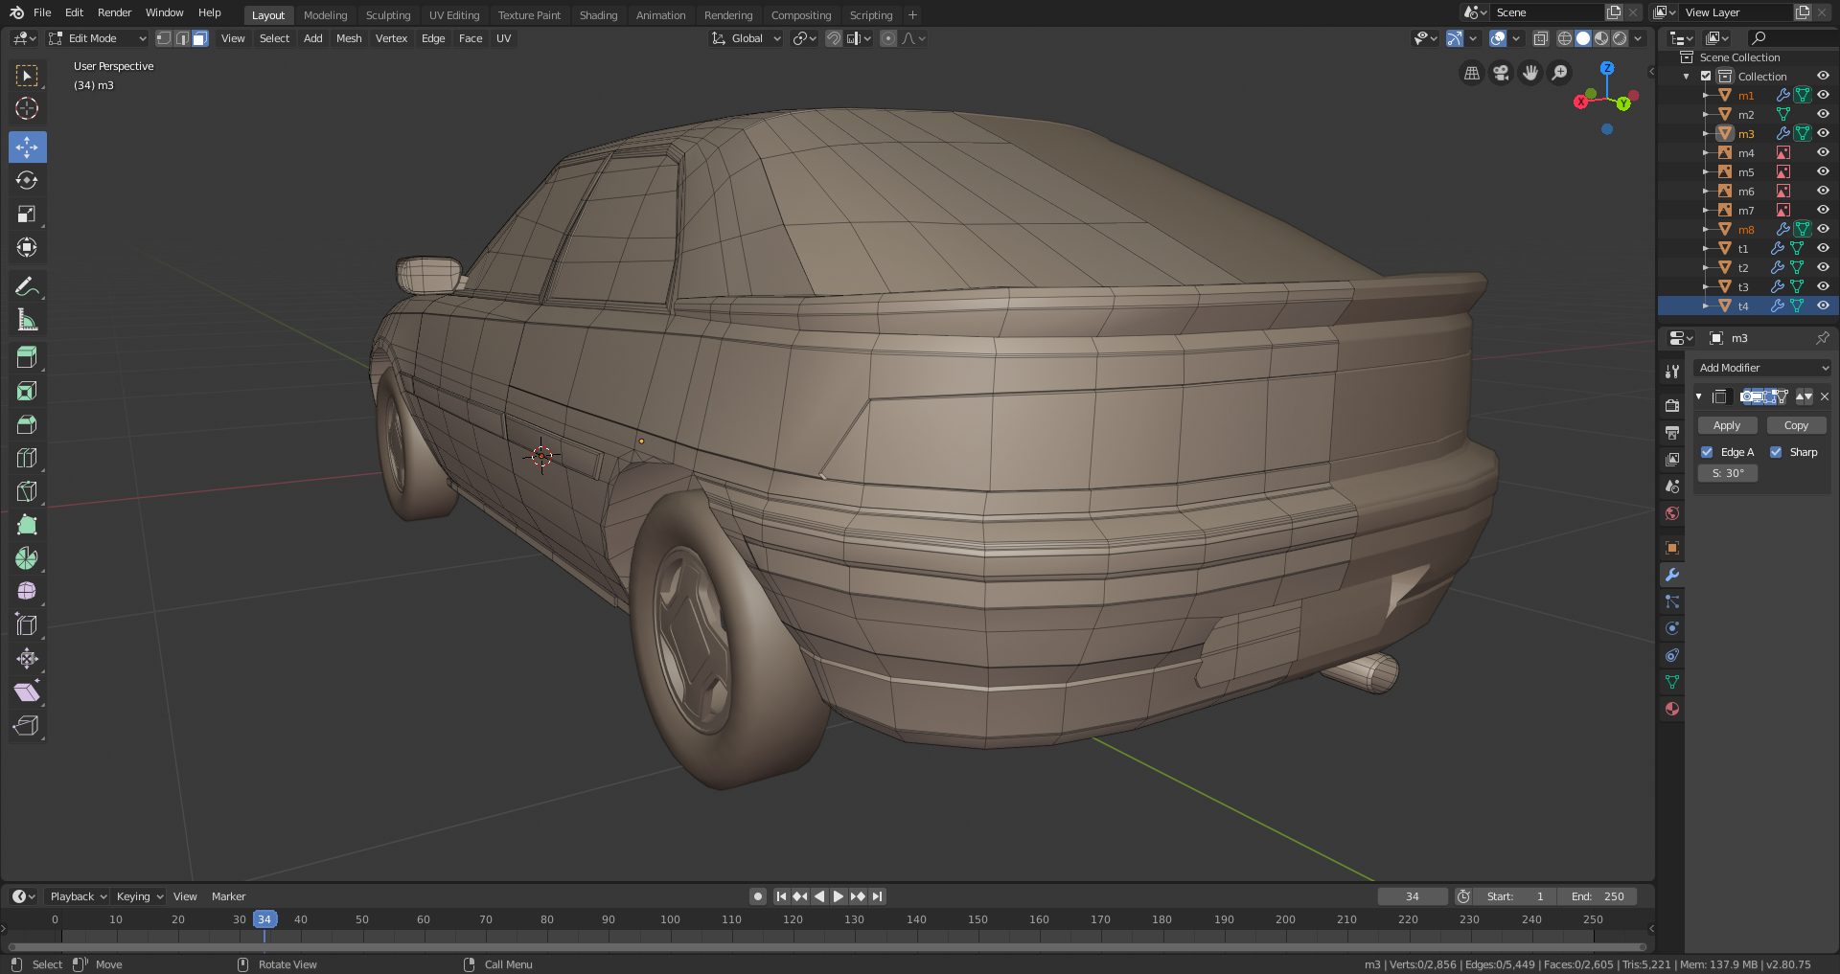
Task: Click the camera view icon in viewport
Action: (x=1501, y=73)
